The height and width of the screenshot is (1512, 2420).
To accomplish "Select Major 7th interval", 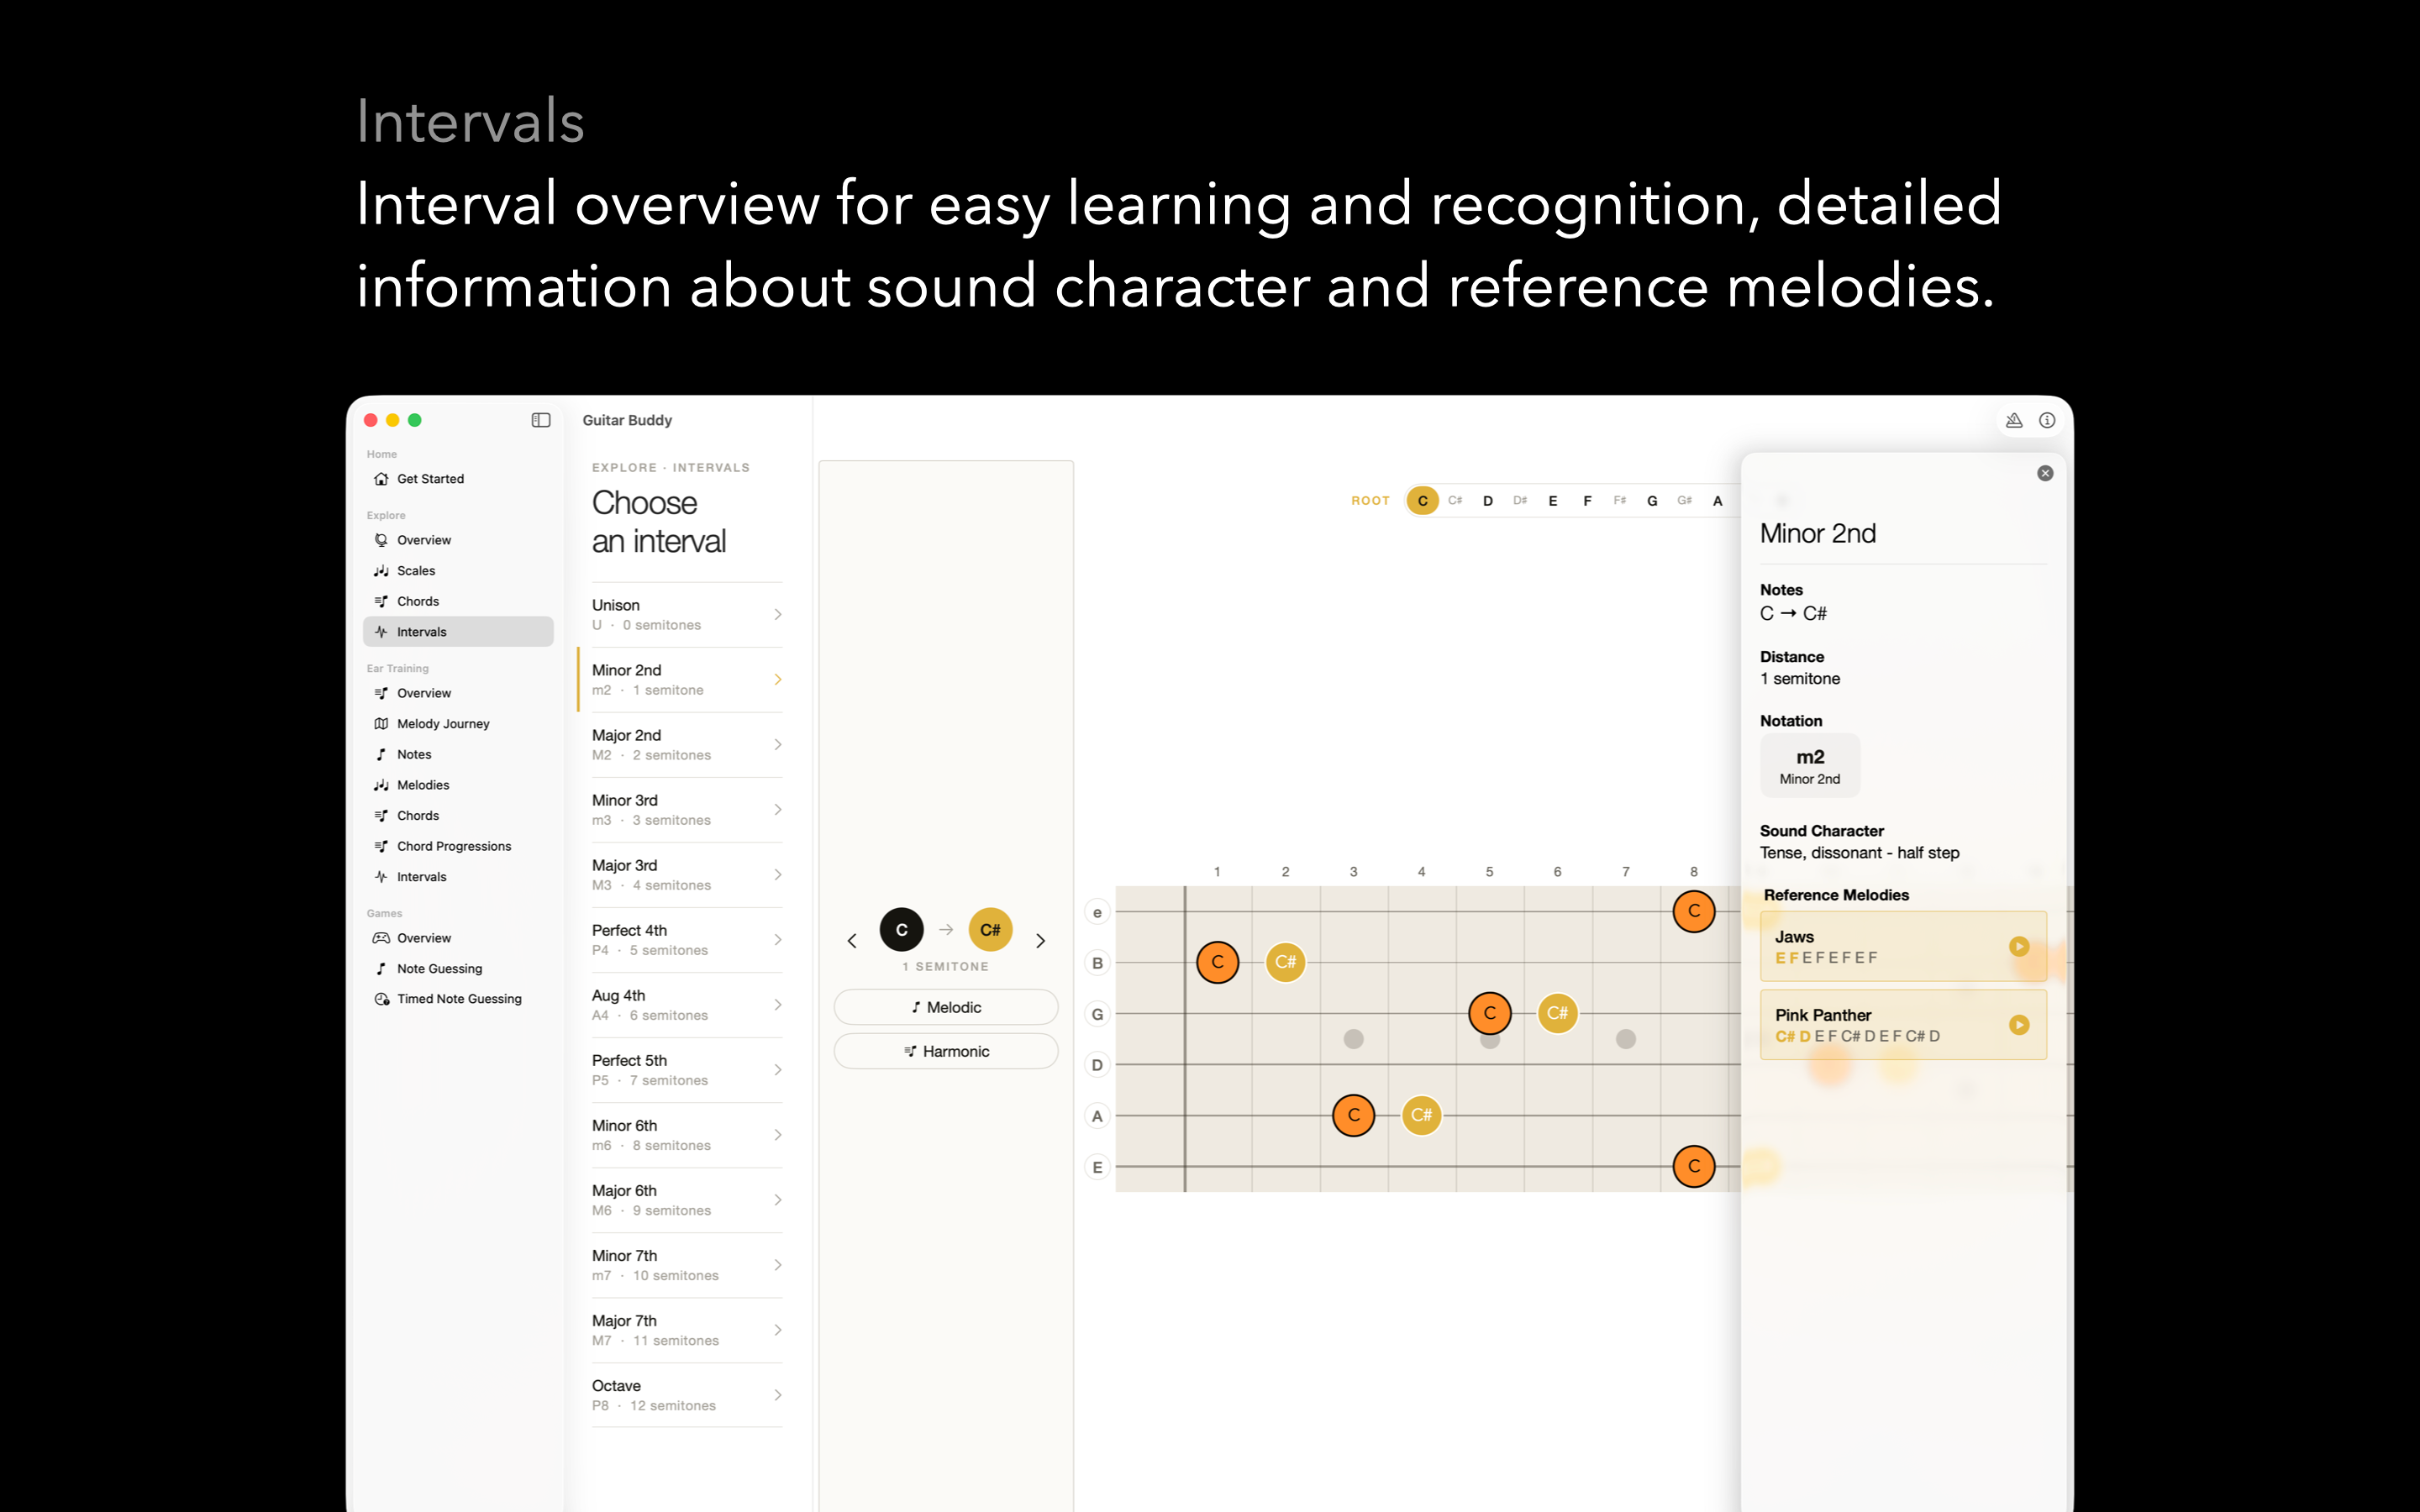I will coord(686,1330).
